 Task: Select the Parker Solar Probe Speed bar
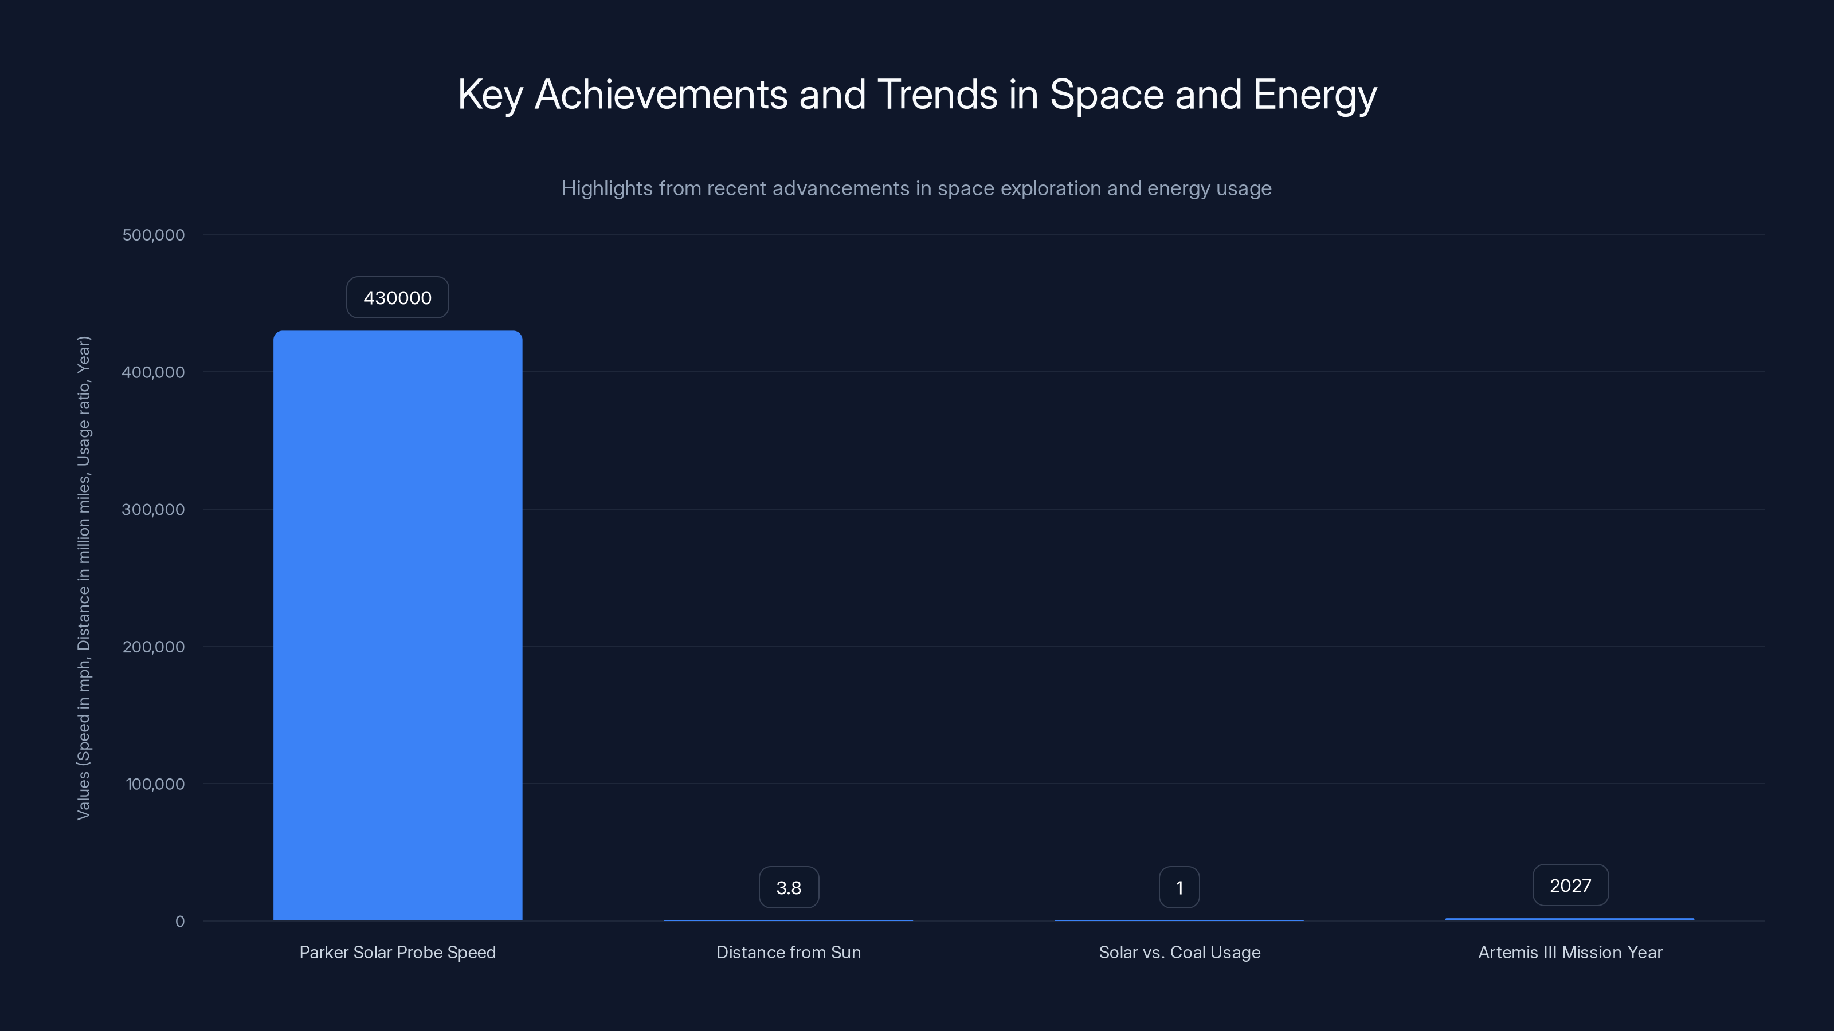point(398,625)
